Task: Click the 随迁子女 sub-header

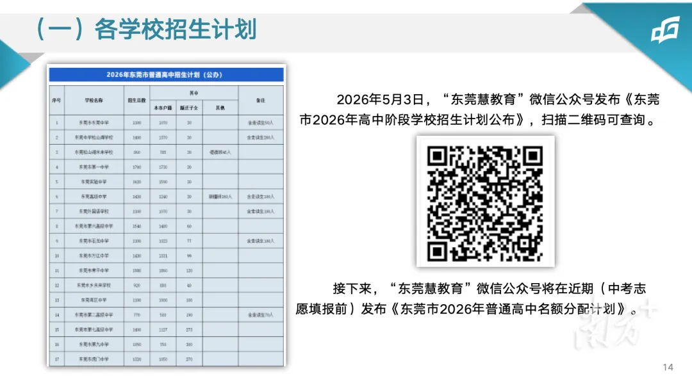Action: (x=189, y=108)
